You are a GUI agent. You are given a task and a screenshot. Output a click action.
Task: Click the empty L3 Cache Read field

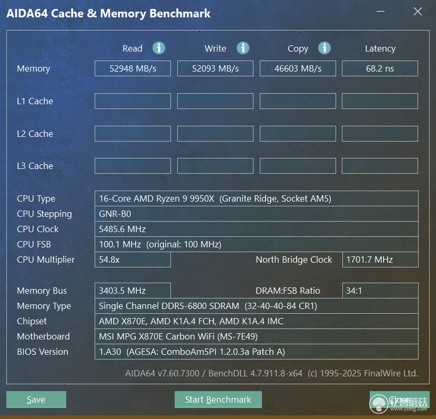132,166
